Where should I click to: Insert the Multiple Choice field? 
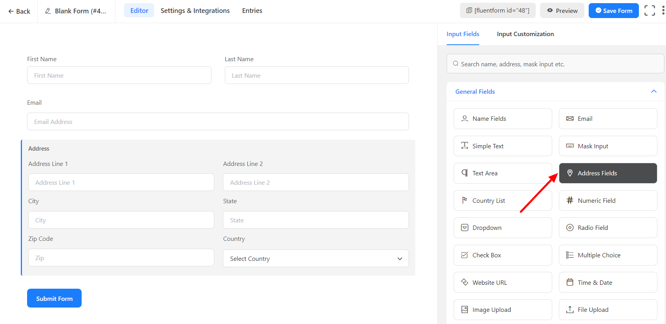[x=608, y=255]
